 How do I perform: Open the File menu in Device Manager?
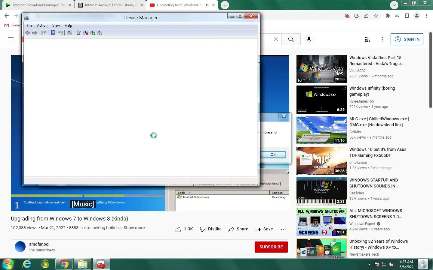pyautogui.click(x=29, y=25)
